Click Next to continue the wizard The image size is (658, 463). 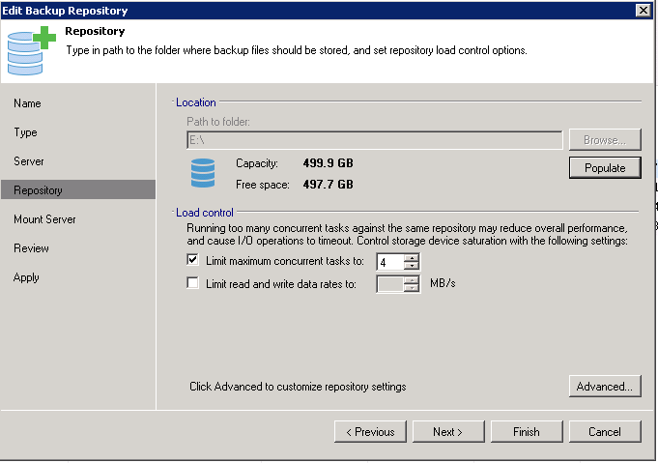click(447, 432)
